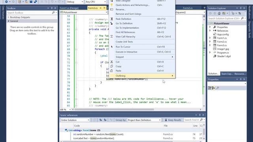253x142 pixels.
Task: Pin the Properties panel
Action: click(241, 79)
